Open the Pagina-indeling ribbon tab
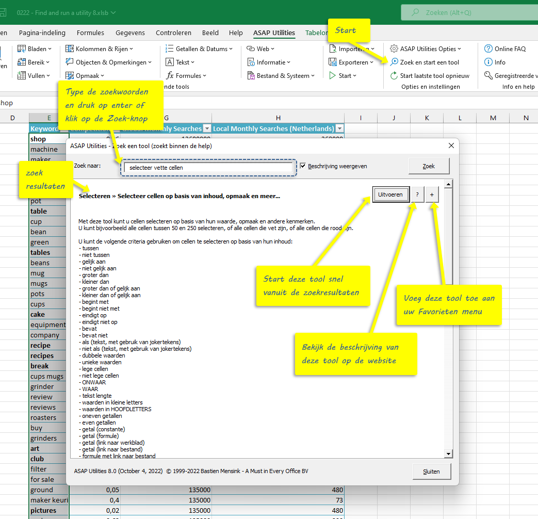This screenshot has width=538, height=519. click(42, 33)
